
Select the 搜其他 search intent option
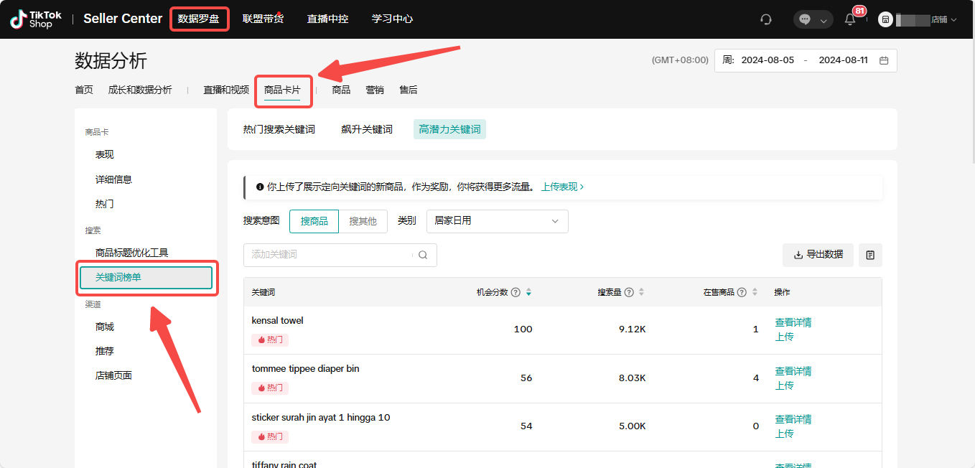(363, 221)
